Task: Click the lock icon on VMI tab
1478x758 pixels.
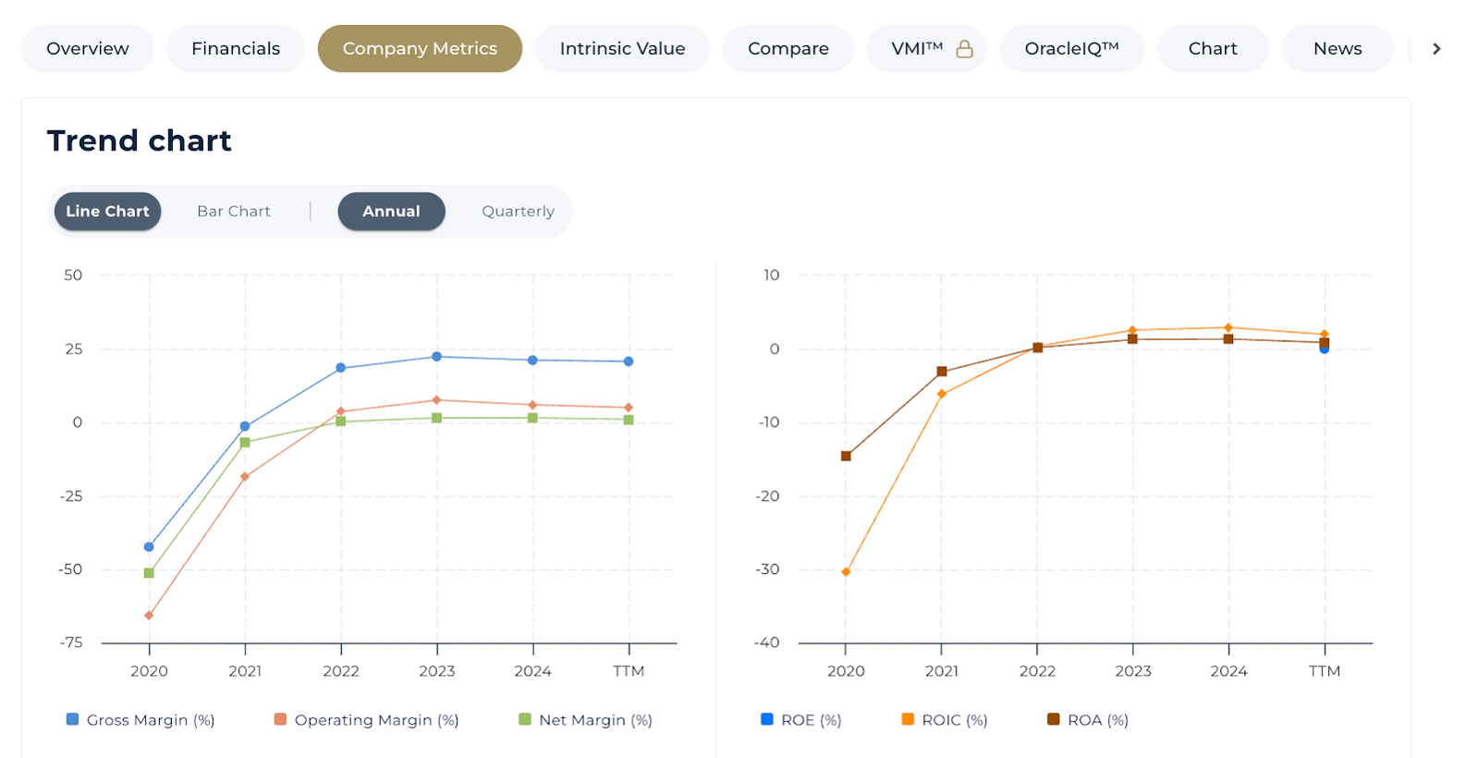Action: [x=964, y=49]
